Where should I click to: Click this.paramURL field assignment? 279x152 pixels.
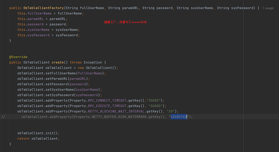point(42,19)
